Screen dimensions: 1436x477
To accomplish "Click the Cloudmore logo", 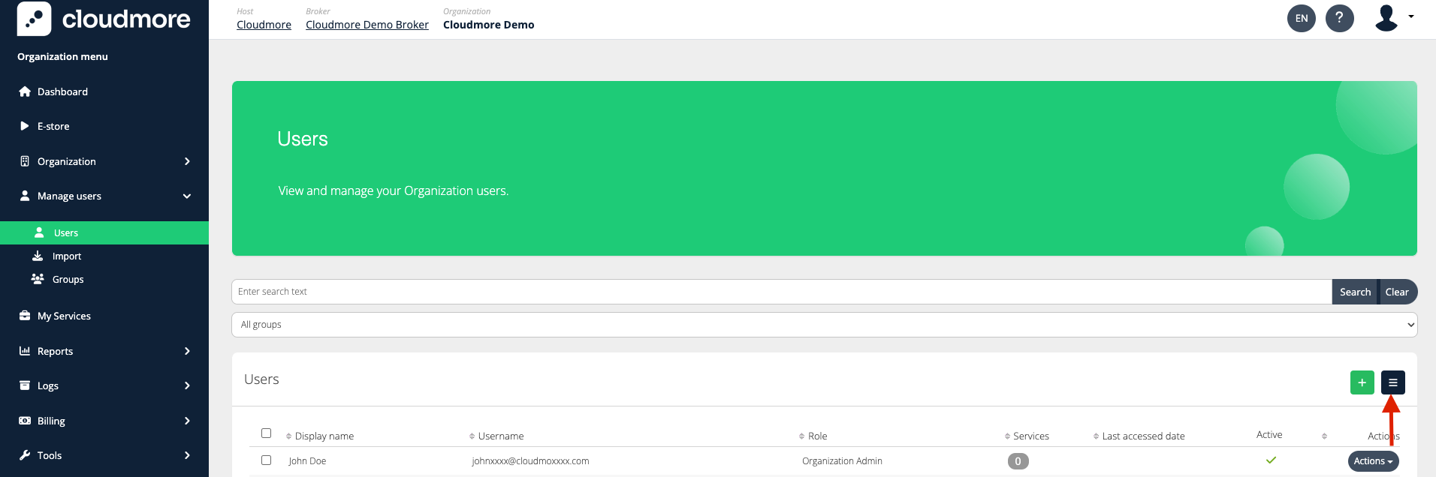I will (104, 19).
